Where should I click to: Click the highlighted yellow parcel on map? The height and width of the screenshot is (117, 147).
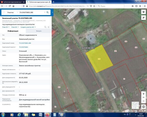click(99, 59)
